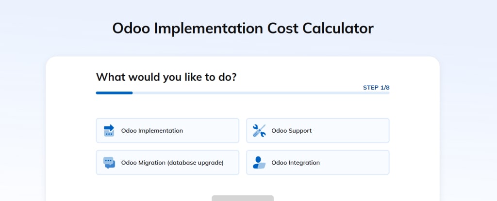The height and width of the screenshot is (201, 497).
Task: Select the Odoo Implementation option label
Action: 152,131
